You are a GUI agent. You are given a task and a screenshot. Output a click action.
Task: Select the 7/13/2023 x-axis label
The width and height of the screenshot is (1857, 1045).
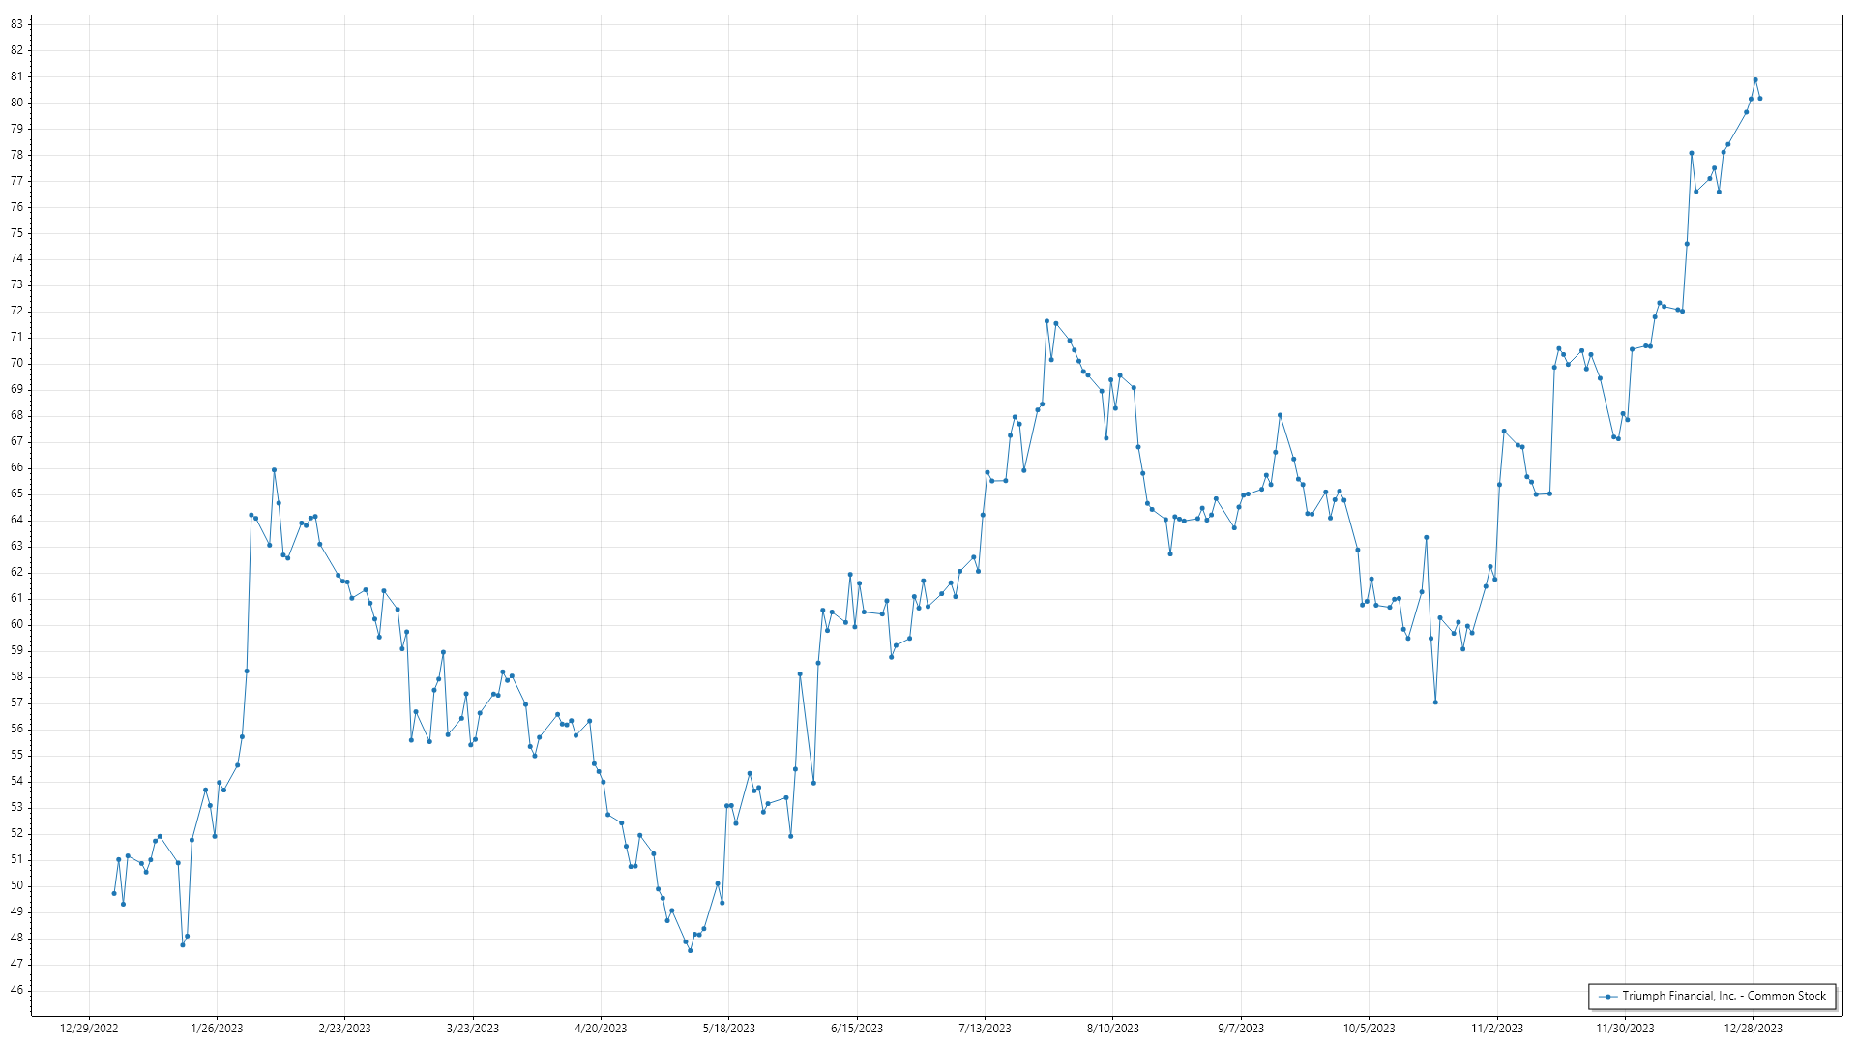(985, 1029)
